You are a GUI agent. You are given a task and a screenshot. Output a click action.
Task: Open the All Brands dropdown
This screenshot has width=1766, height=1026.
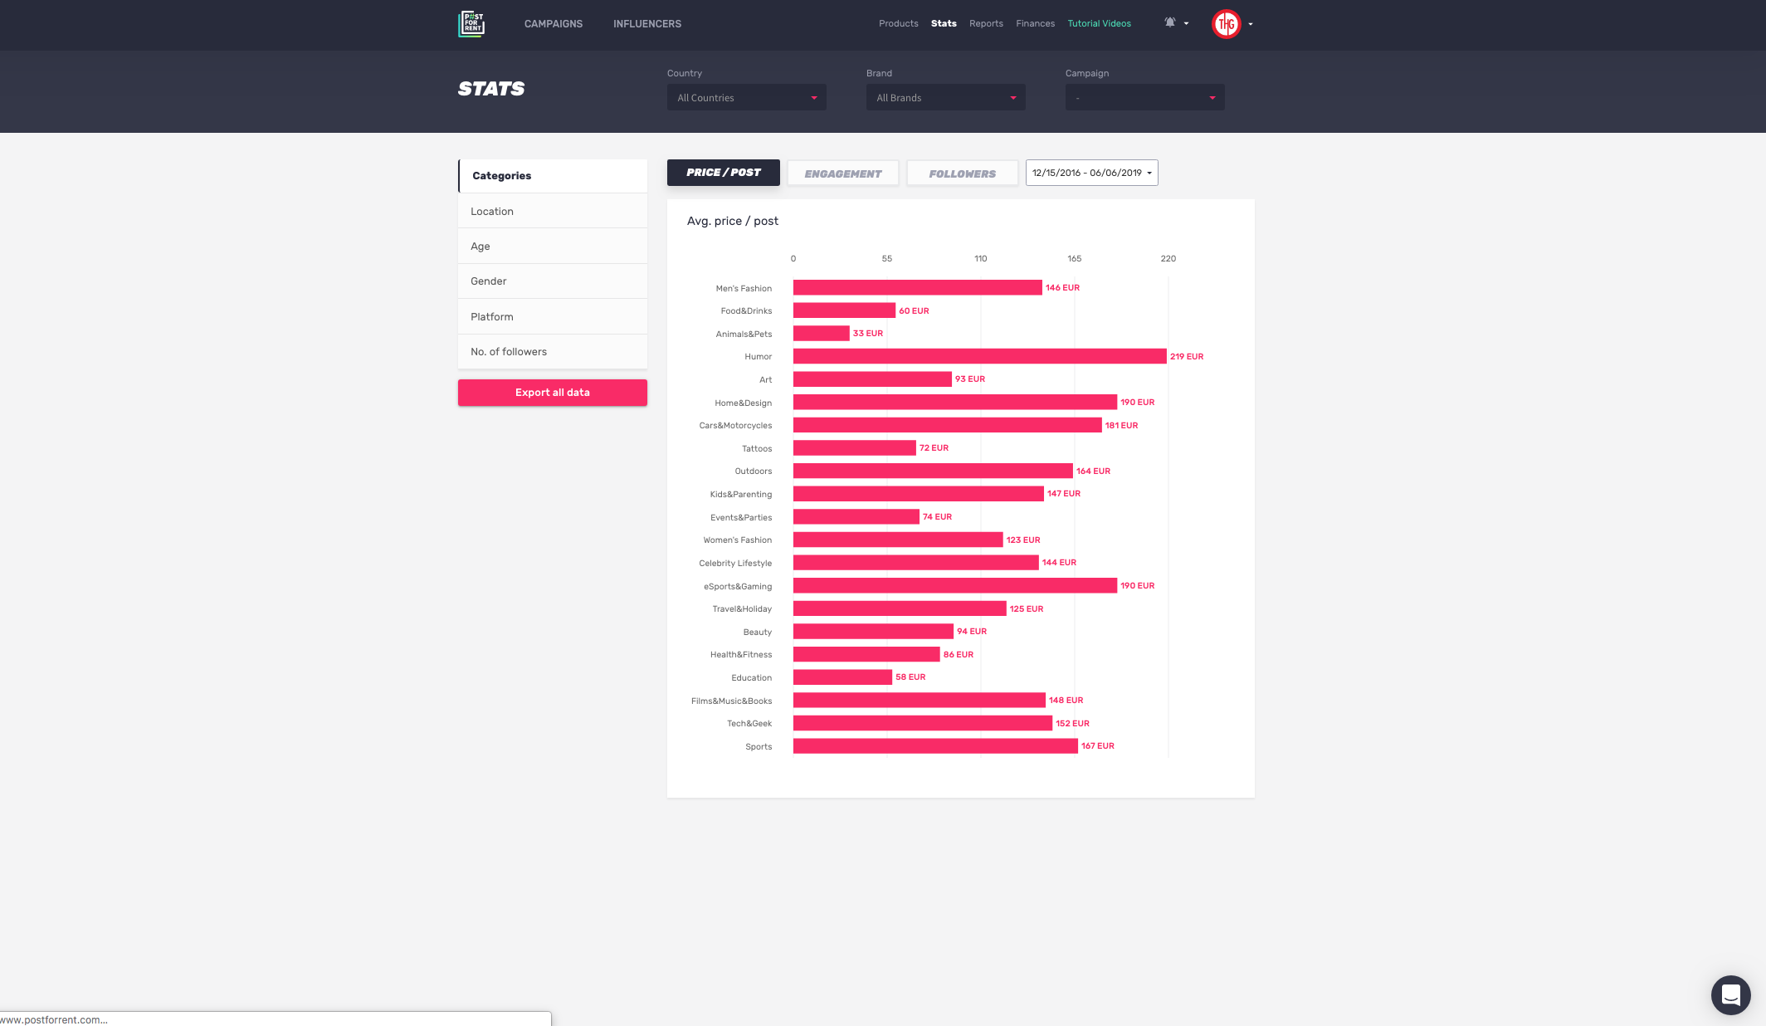[946, 97]
